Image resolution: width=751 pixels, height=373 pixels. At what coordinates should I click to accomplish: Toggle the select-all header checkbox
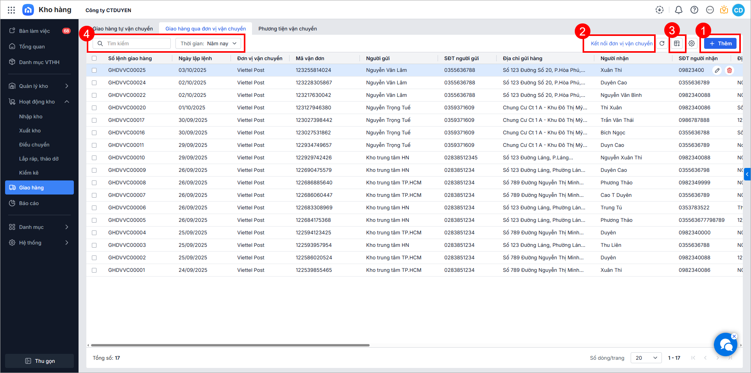click(x=94, y=58)
